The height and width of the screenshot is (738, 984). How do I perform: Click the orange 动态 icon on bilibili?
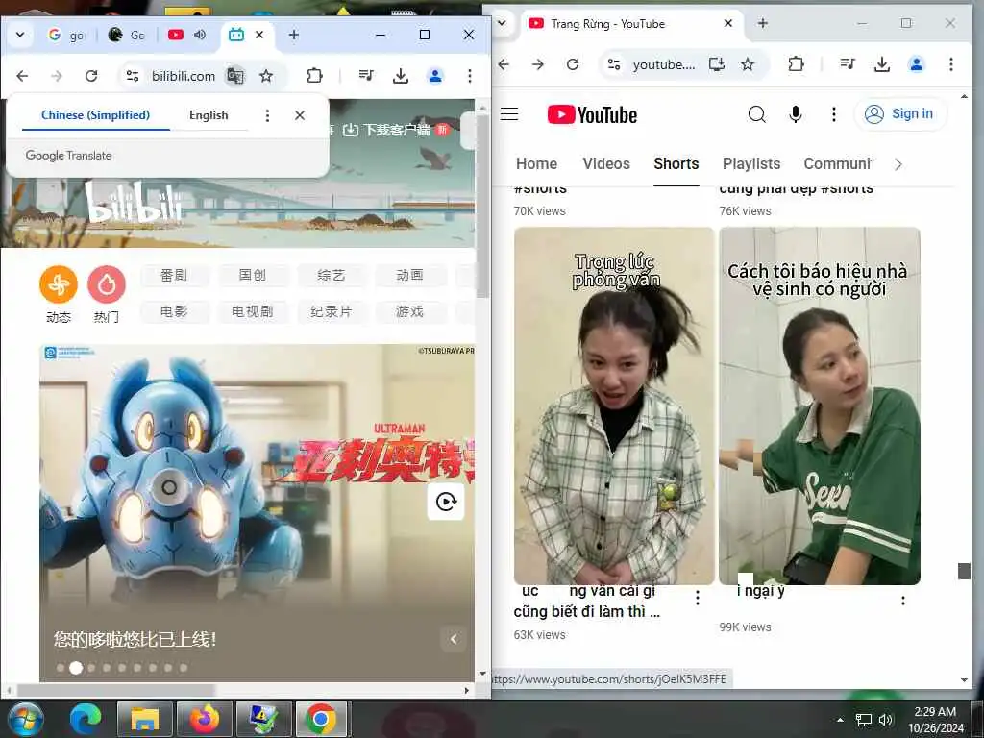(59, 284)
